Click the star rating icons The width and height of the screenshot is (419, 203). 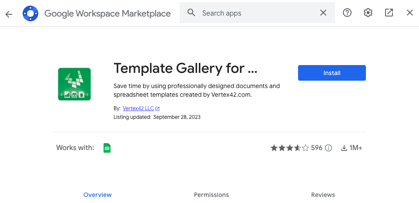290,148
